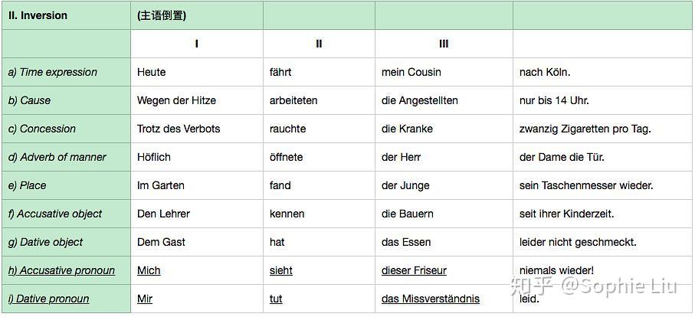Select the 'nach Köln.' cell
695x317 pixels.
point(545,72)
